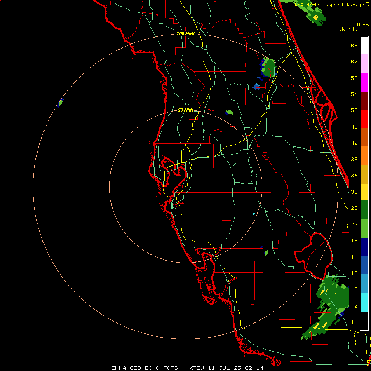This screenshot has height=371, width=371.
Task: Click the 'TH' threshold label in legend
Action: pos(354,322)
